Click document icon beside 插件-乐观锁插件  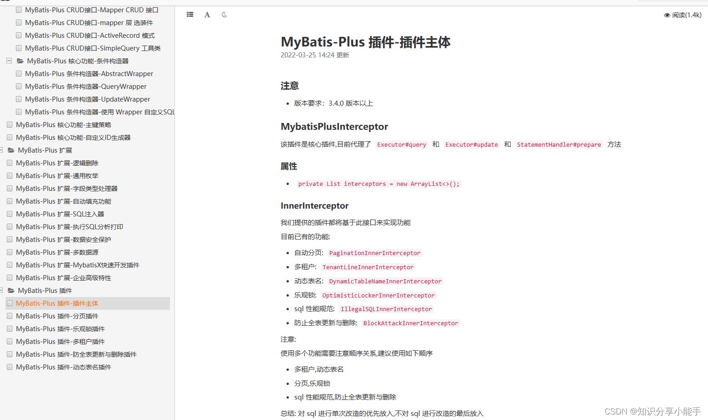pyautogui.click(x=10, y=328)
